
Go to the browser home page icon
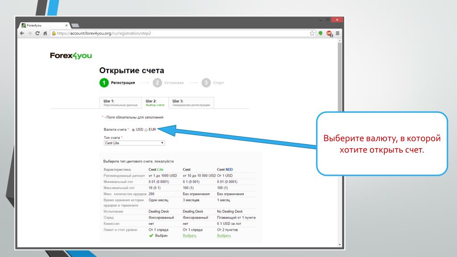45,33
